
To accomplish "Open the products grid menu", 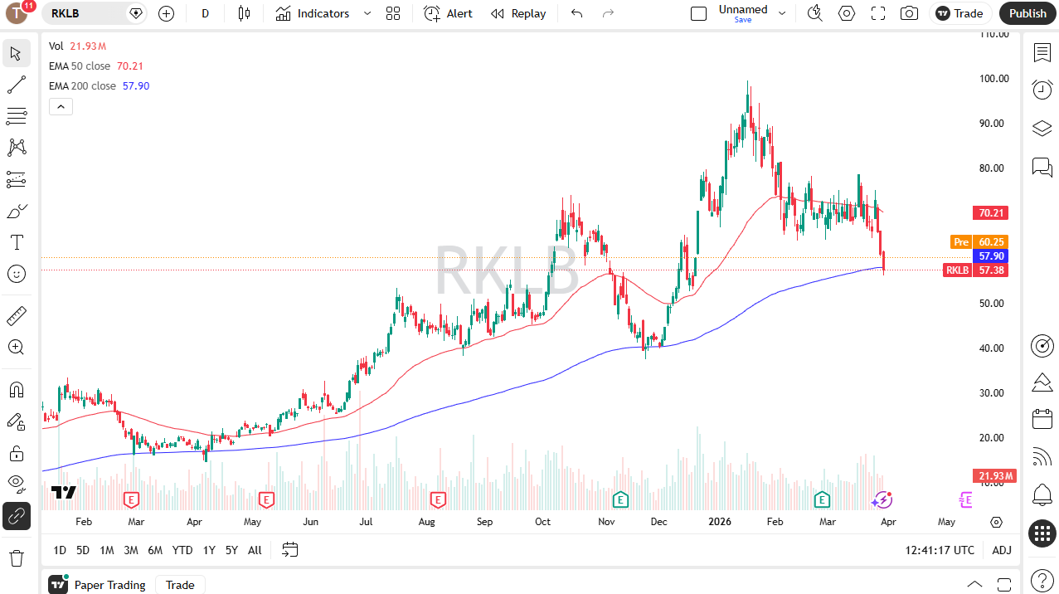I will pyautogui.click(x=1042, y=533).
